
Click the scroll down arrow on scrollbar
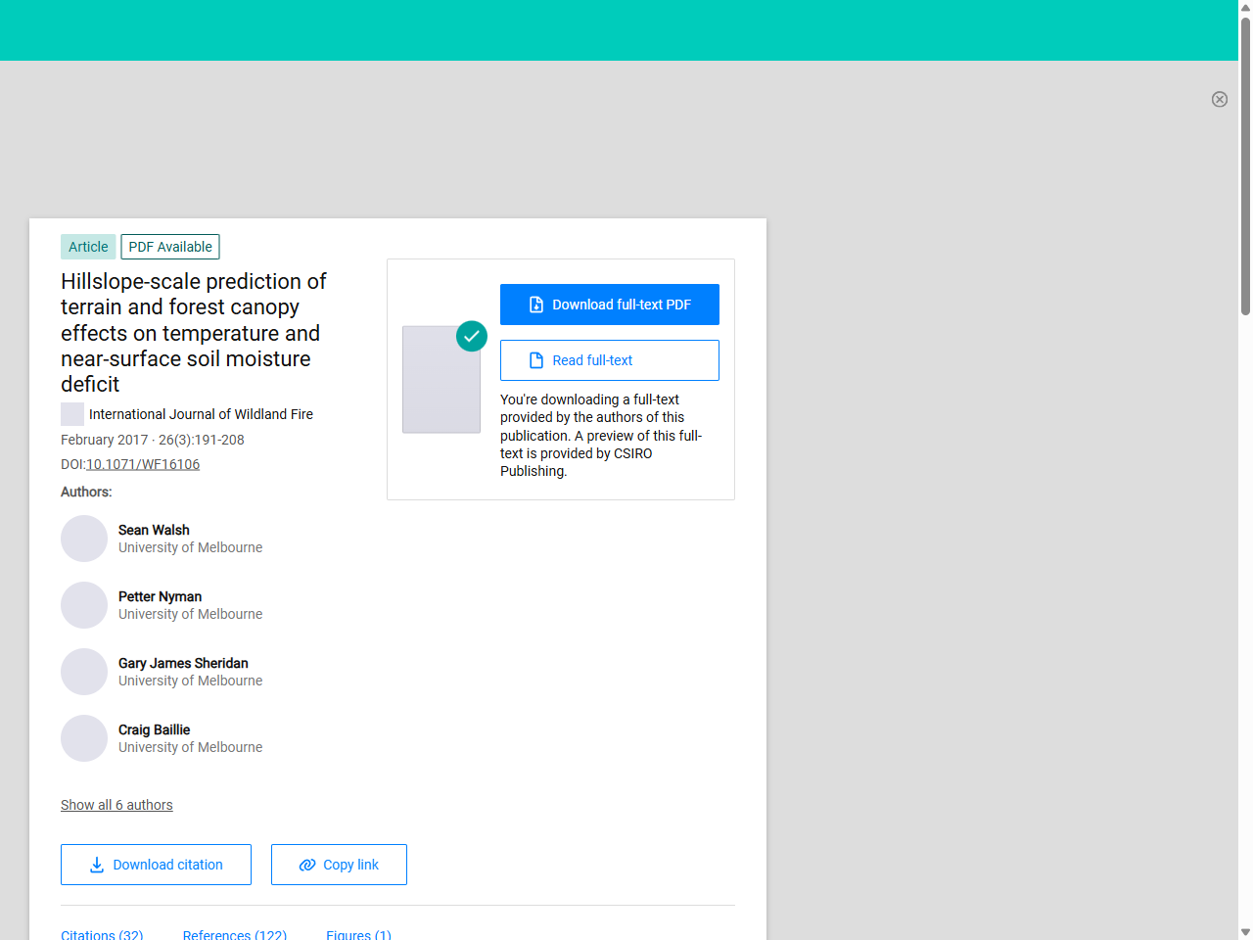tap(1245, 932)
